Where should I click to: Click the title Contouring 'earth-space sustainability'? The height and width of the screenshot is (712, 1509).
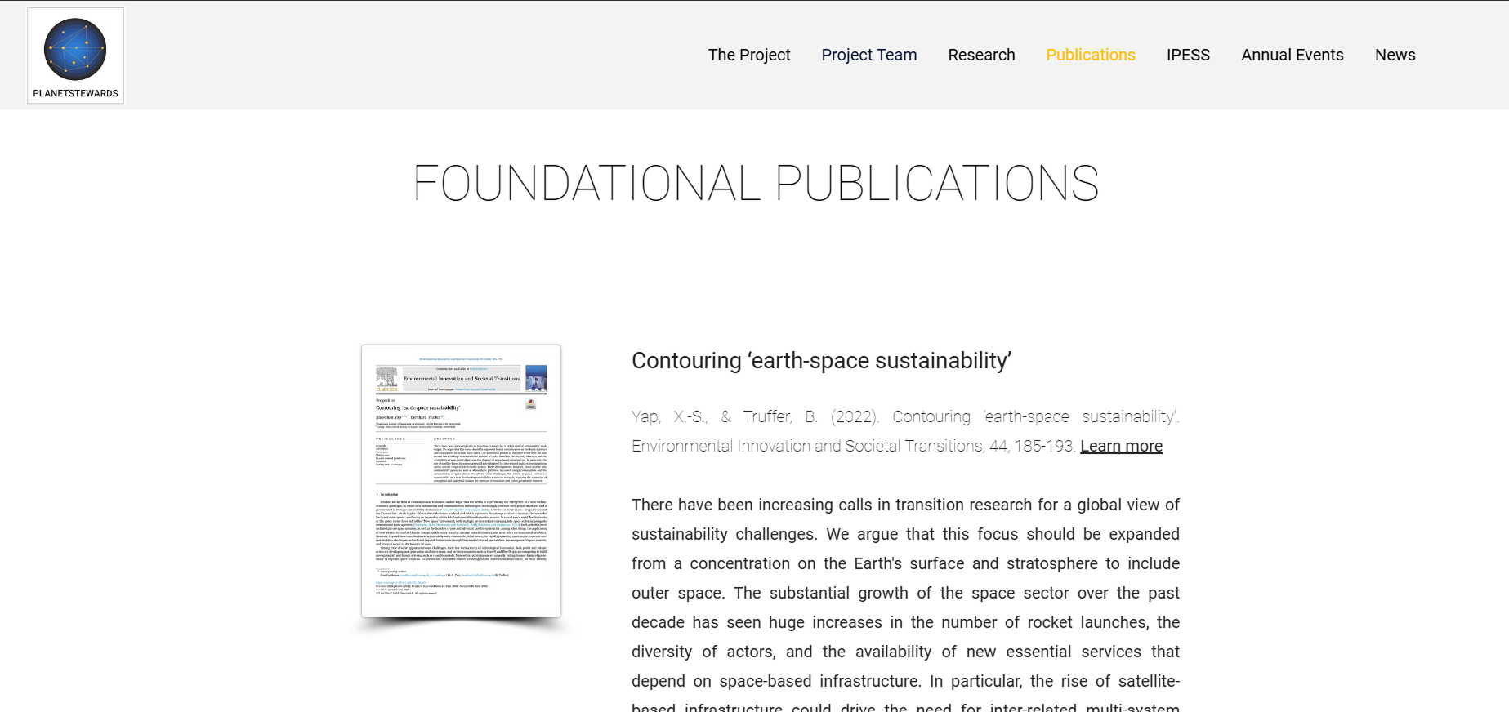coord(821,361)
